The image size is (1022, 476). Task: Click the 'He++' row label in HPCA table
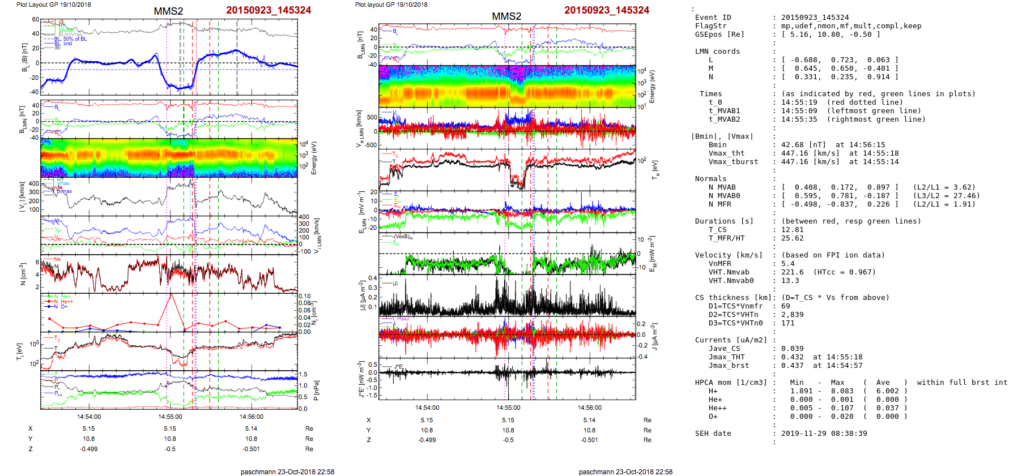[x=718, y=408]
